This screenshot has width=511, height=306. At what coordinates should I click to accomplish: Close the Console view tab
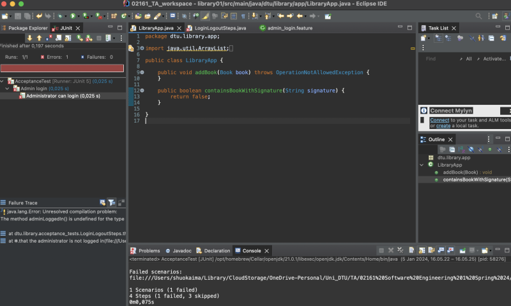pos(266,250)
